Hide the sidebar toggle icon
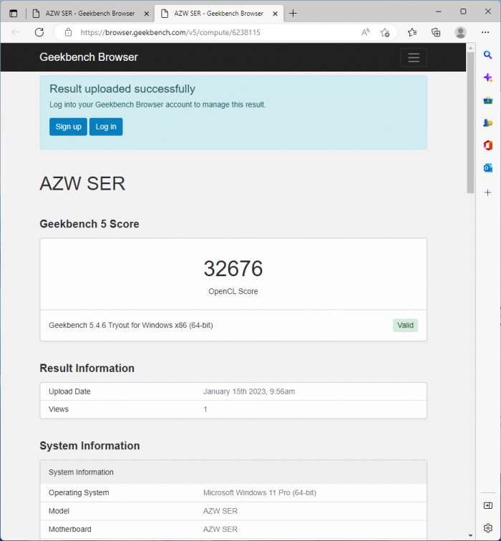Screen dimensions: 501x541 488,505
